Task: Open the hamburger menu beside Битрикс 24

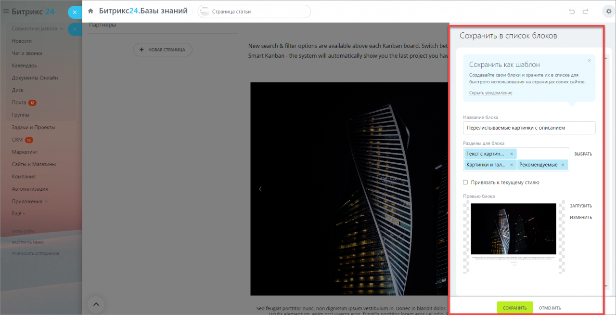Action: 6,11
